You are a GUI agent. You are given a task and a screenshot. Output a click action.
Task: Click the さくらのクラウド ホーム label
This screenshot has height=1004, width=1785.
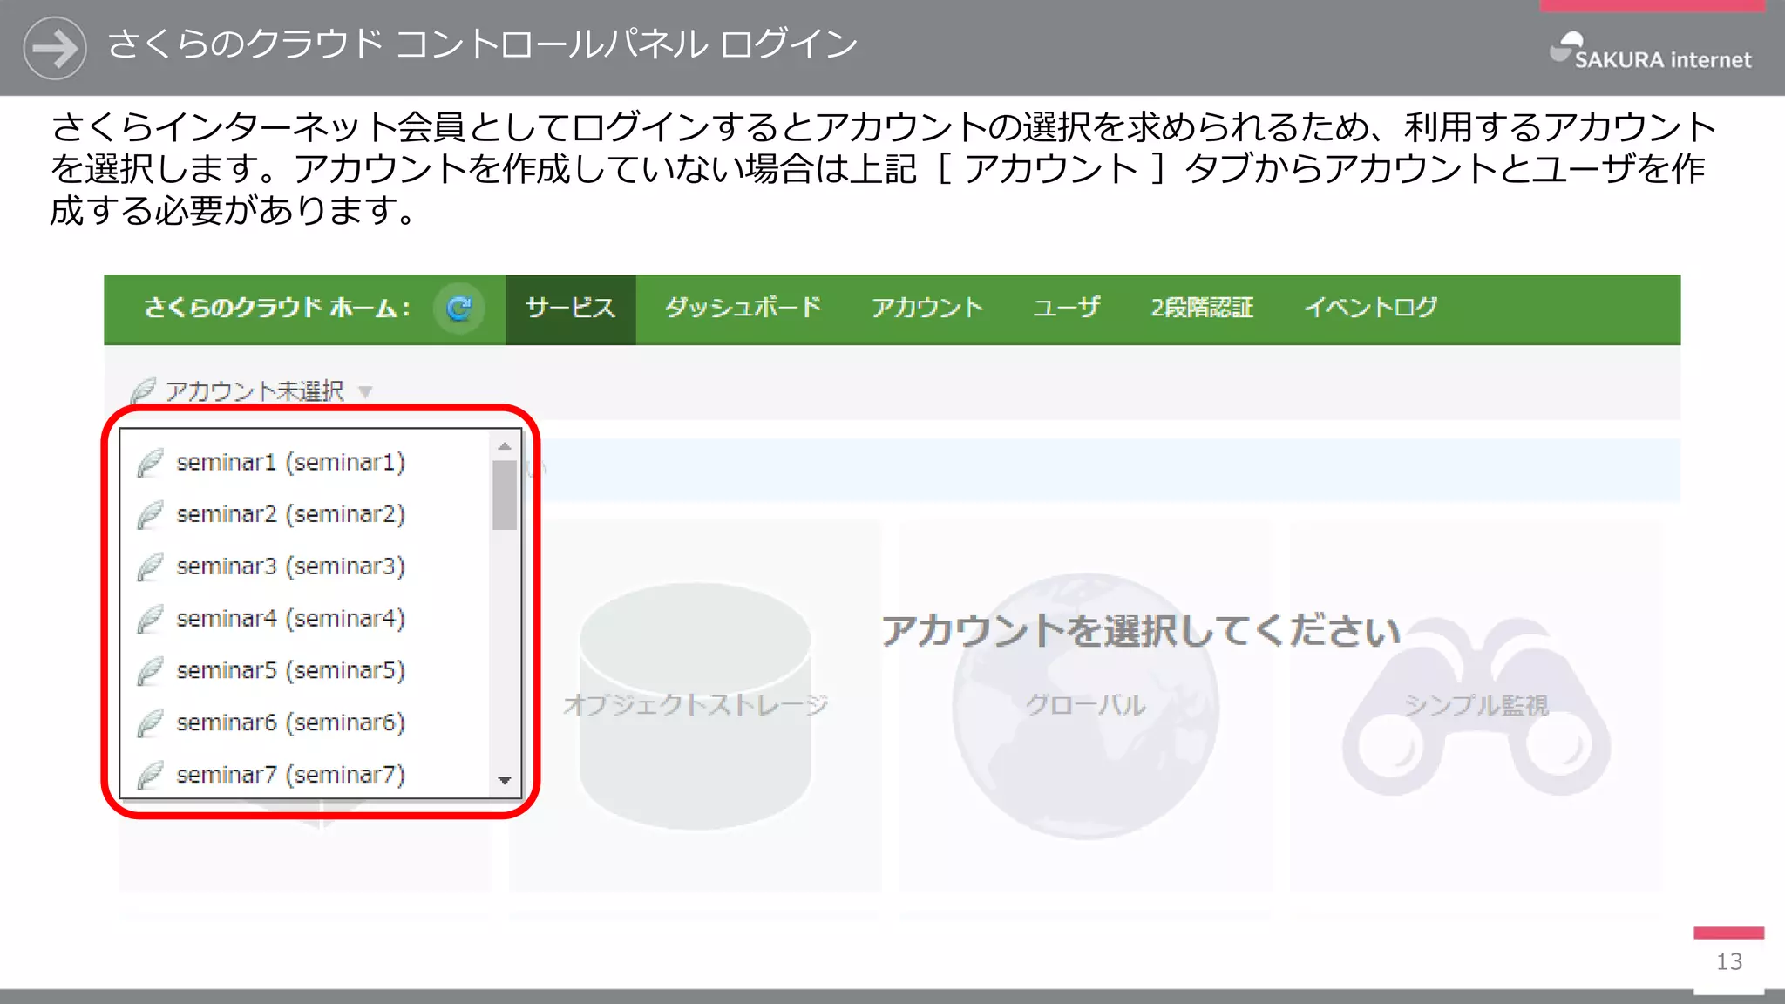tap(277, 308)
